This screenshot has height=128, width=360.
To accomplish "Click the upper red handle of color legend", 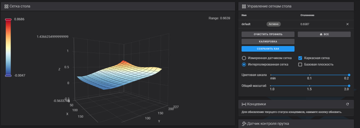I will coord(8,19).
